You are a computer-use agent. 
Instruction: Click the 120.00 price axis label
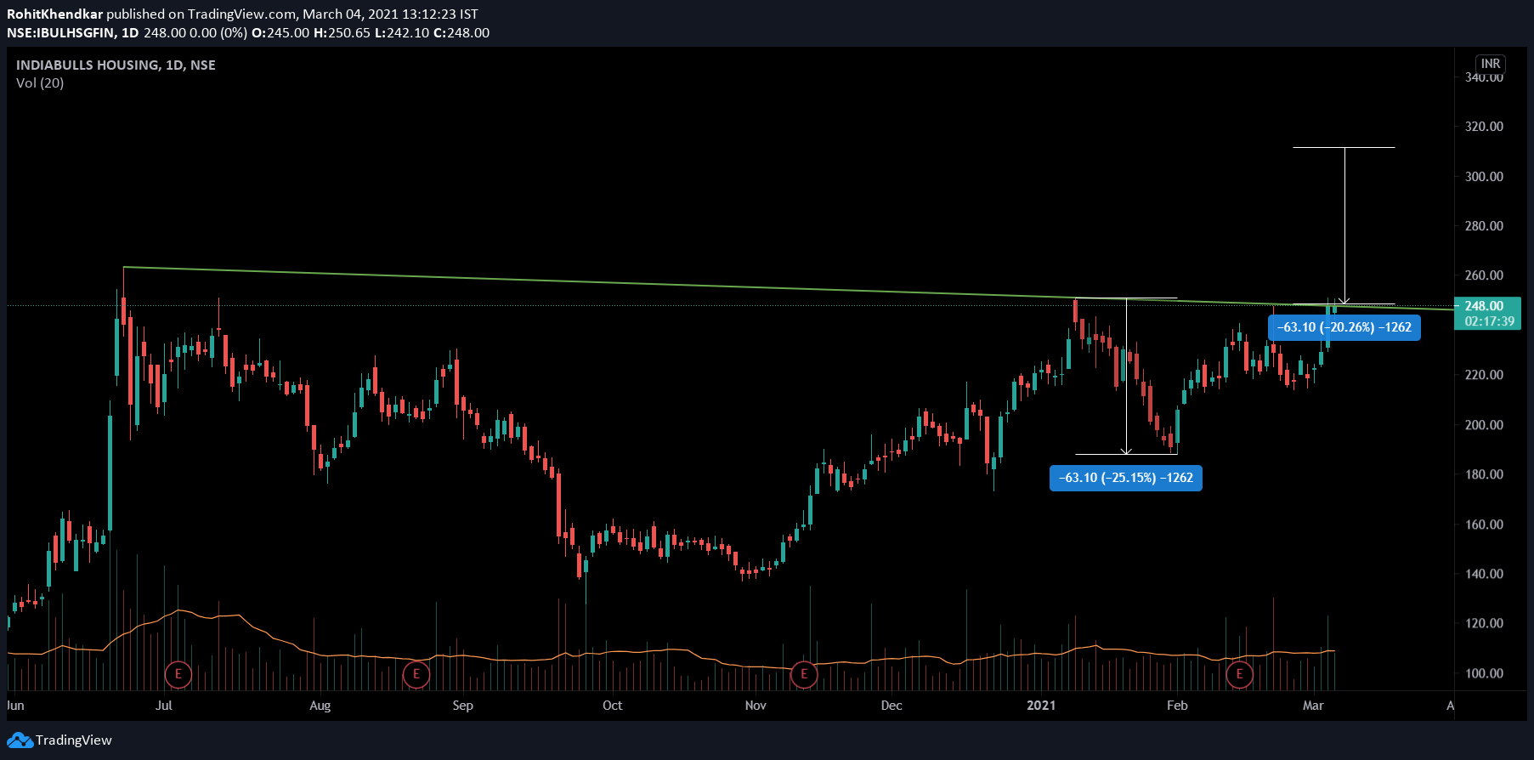pyautogui.click(x=1484, y=623)
